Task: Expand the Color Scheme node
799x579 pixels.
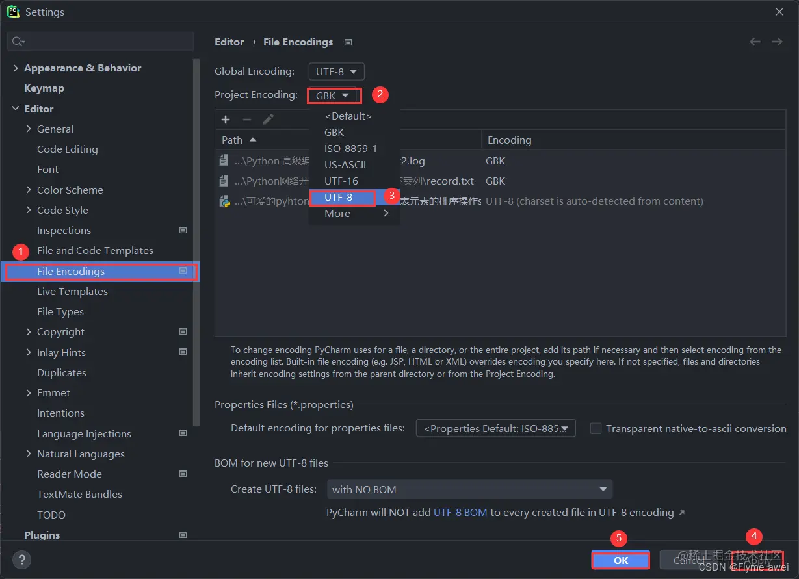Action: point(29,190)
